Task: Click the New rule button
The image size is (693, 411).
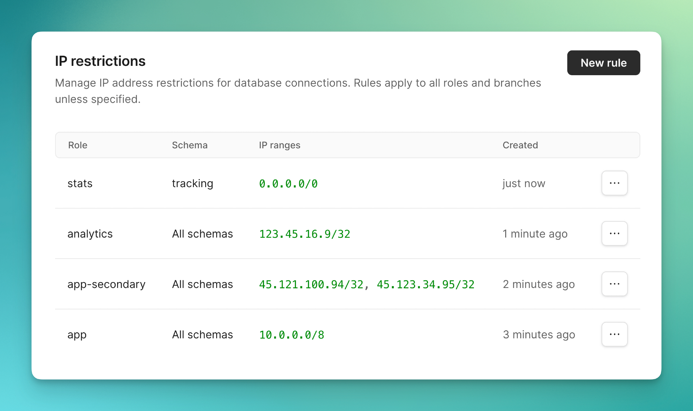Action: (603, 63)
